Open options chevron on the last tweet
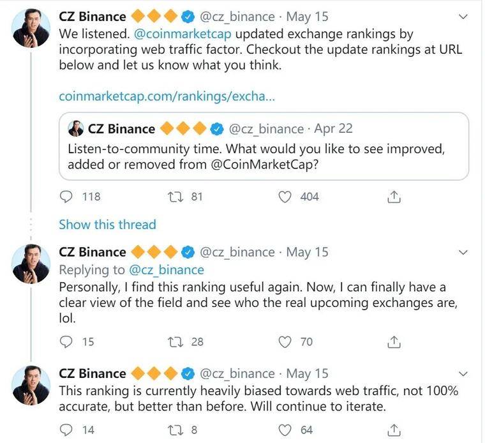 464,373
